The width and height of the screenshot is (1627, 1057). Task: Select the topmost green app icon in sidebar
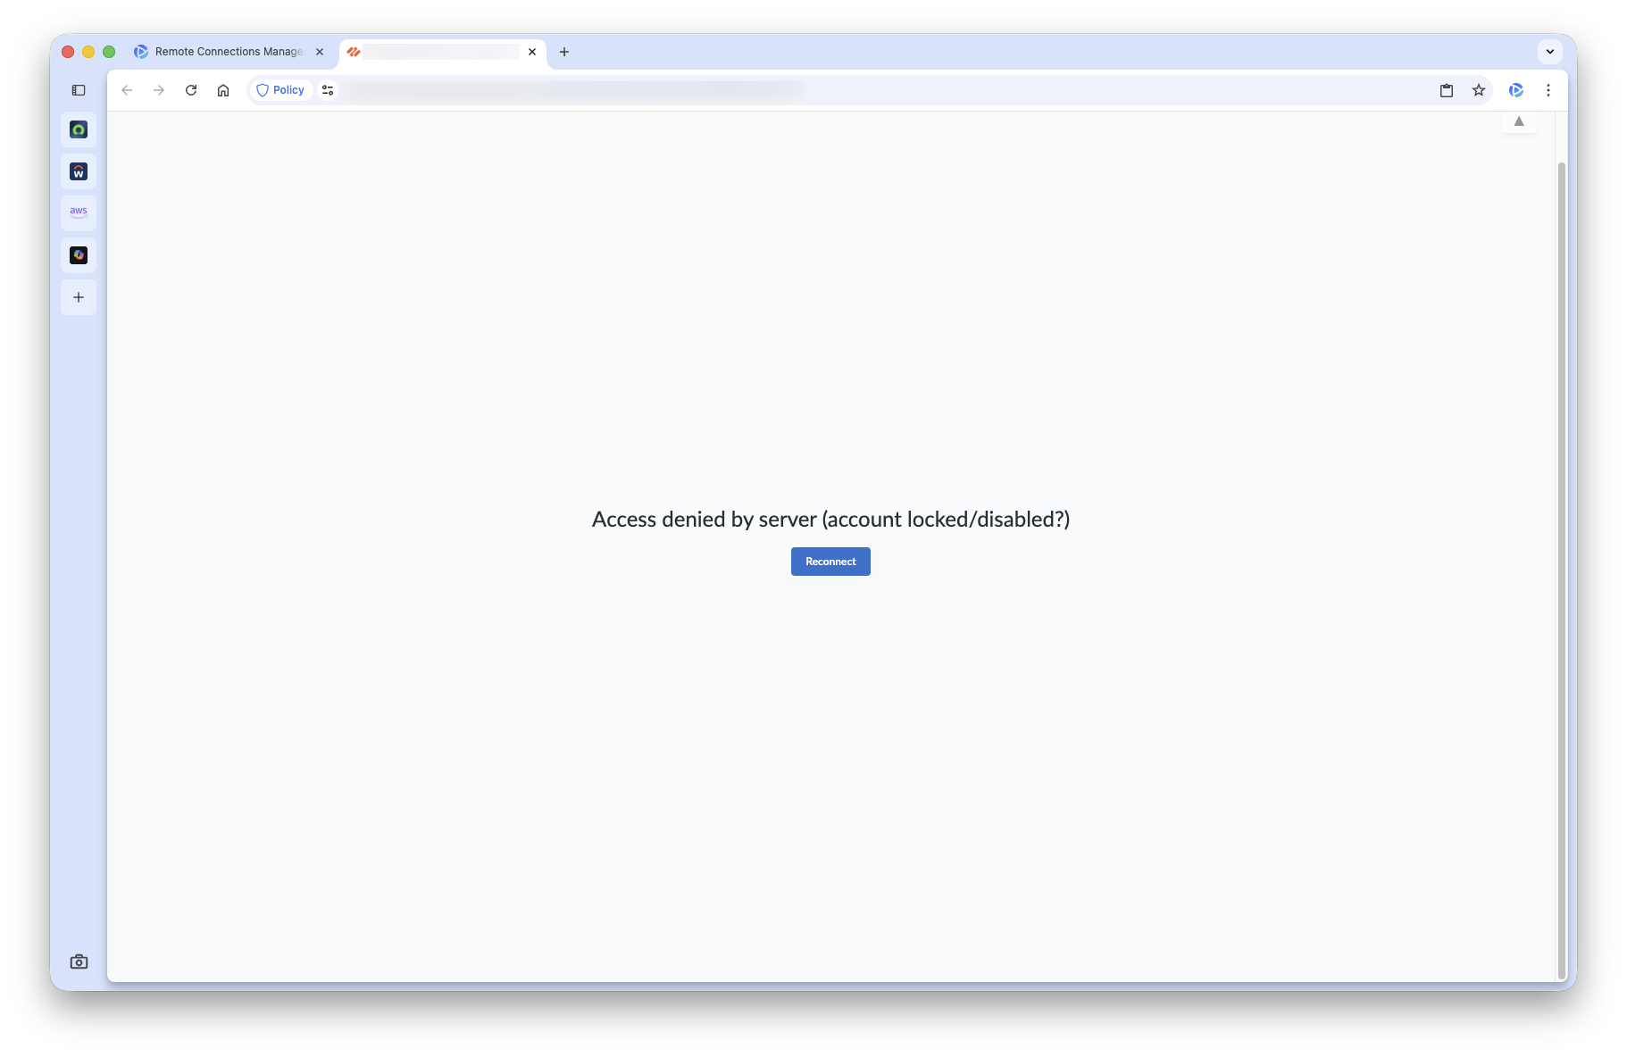79,129
